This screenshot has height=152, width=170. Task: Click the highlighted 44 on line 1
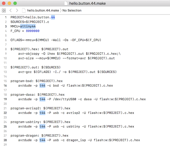click(x=53, y=17)
